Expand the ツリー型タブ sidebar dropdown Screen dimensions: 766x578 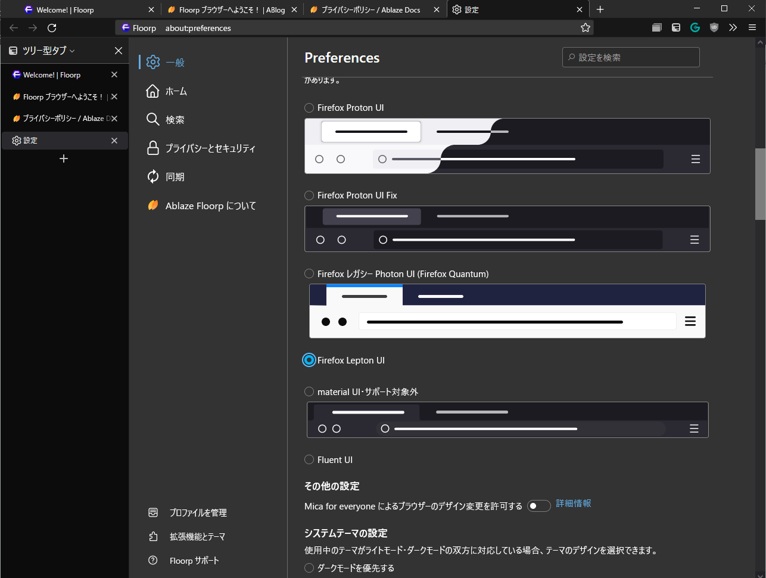coord(72,51)
